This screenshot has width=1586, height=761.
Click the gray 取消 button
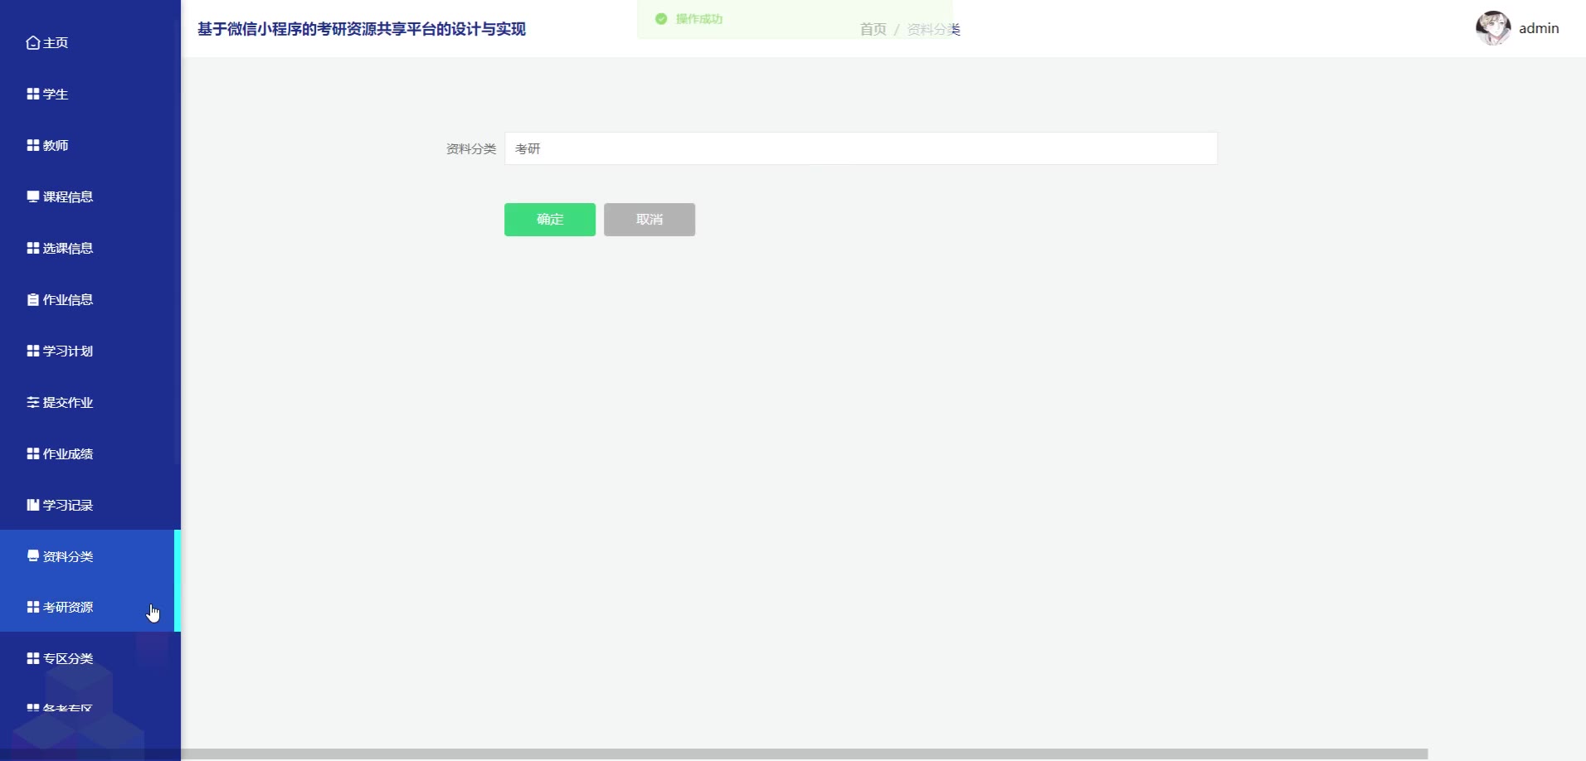pos(649,220)
